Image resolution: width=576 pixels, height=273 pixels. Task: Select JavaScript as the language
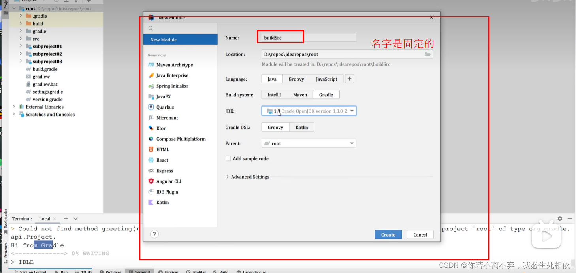click(327, 79)
